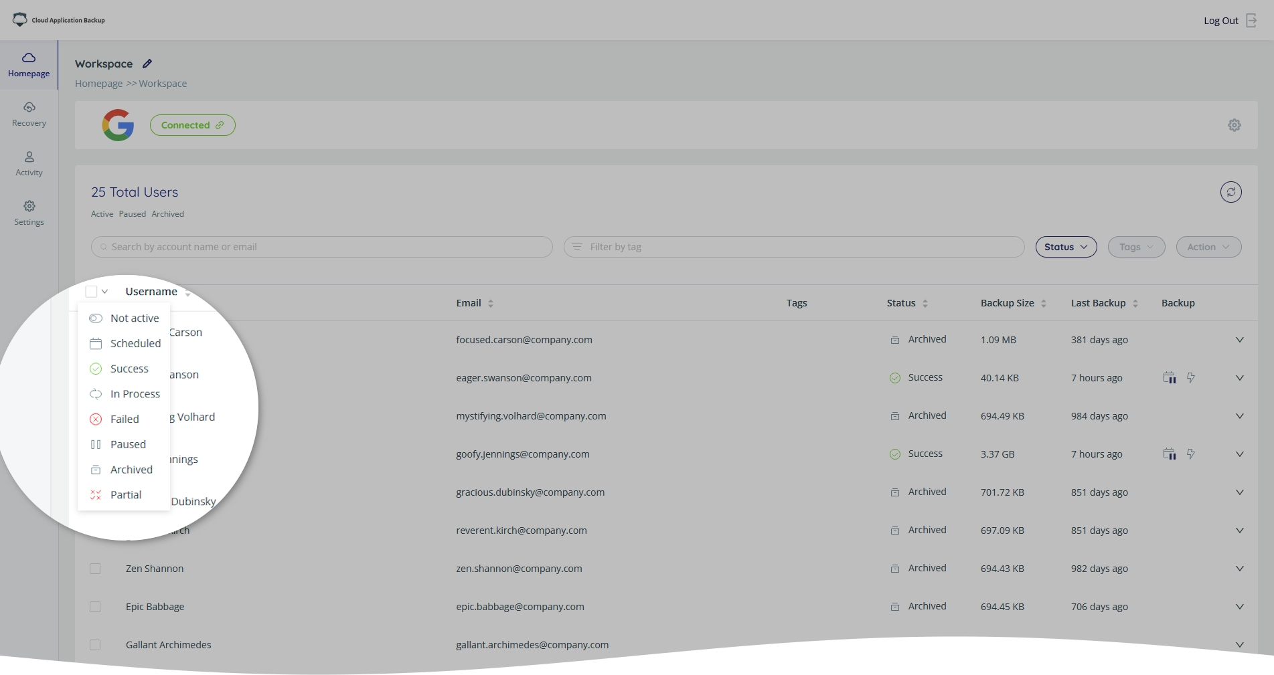1274x675 pixels.
Task: Select 'In Process' status option
Action: click(x=124, y=394)
